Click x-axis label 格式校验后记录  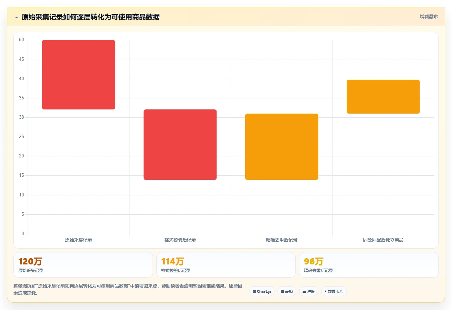click(180, 240)
